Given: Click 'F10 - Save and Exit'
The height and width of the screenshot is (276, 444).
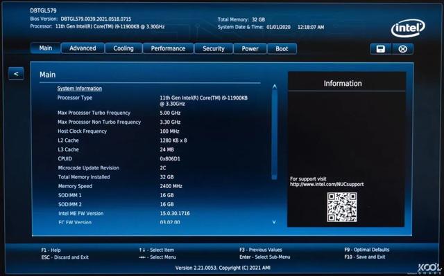Looking at the screenshot, I should pyautogui.click(x=365, y=257).
